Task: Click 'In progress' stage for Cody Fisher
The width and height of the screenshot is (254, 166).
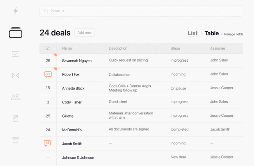Action: (x=179, y=102)
